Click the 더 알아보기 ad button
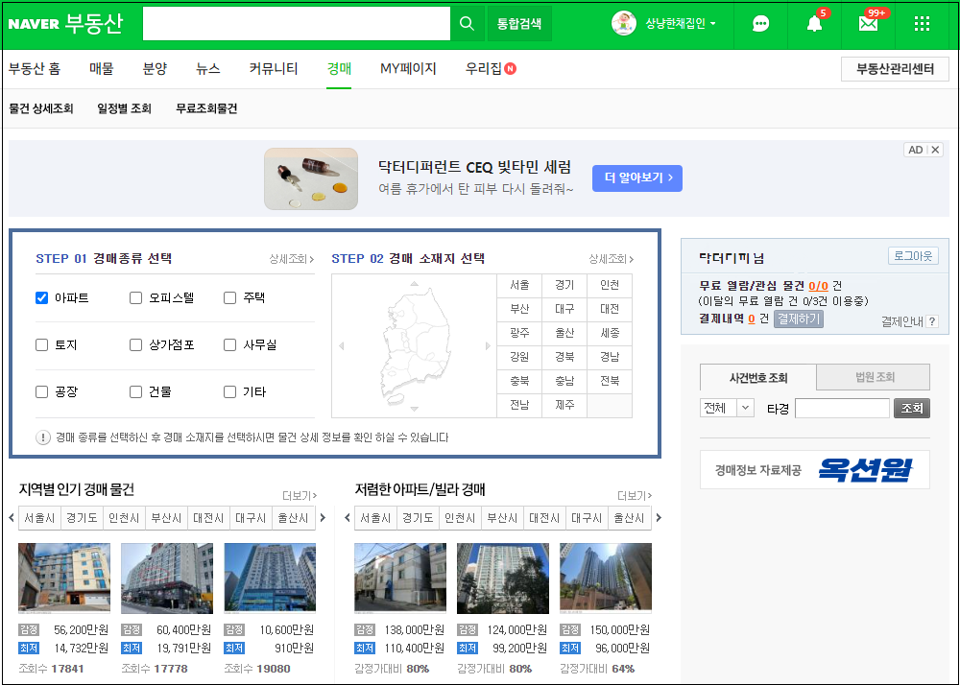960x685 pixels. (636, 178)
